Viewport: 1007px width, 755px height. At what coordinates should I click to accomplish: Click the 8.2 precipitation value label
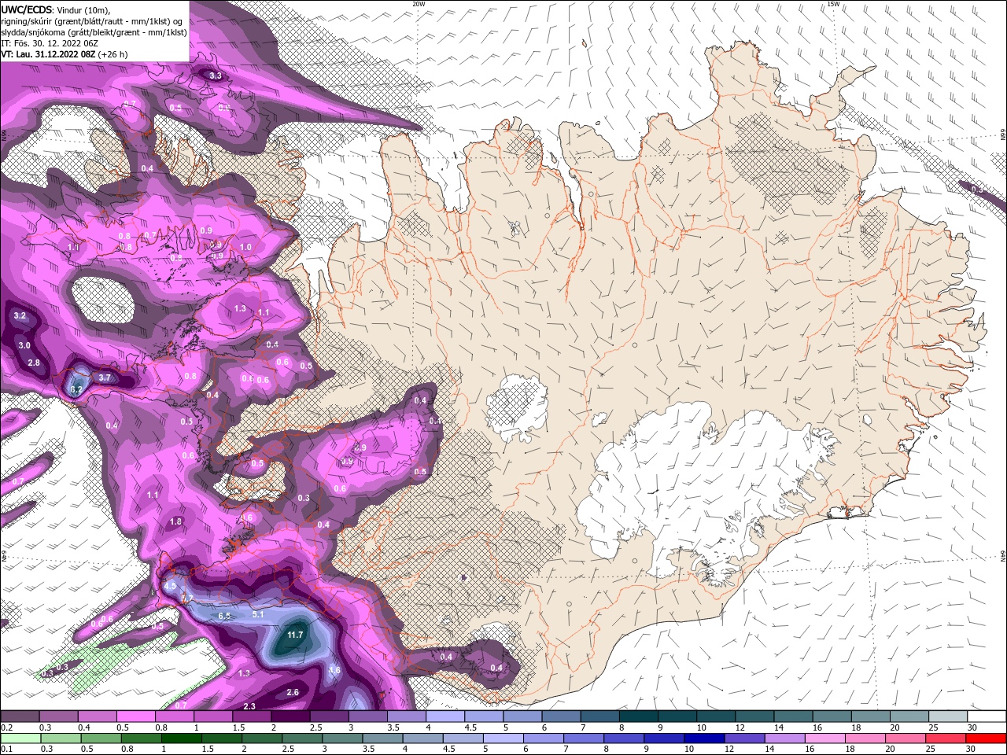click(76, 389)
